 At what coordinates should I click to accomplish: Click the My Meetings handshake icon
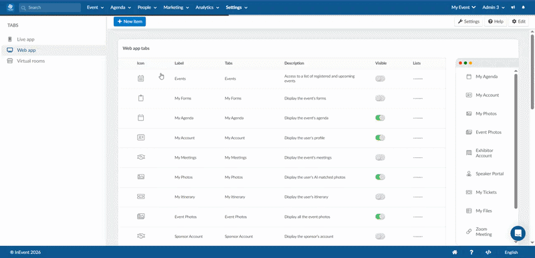(x=140, y=157)
